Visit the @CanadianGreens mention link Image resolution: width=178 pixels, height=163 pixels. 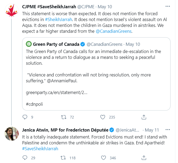pyautogui.click(x=114, y=31)
